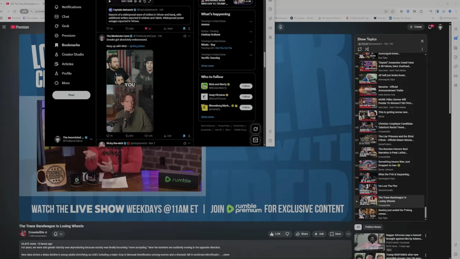Open more options on The Moderate Case post
This screenshot has width=460, height=259.
[189, 36]
